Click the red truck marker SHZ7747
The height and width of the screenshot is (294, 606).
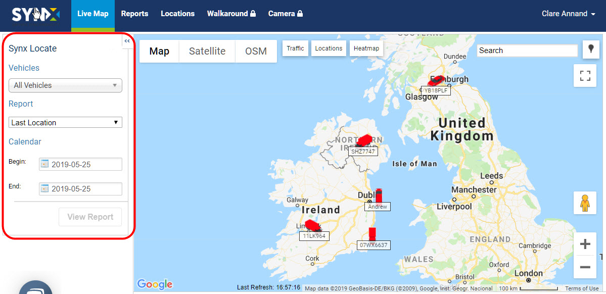[363, 140]
